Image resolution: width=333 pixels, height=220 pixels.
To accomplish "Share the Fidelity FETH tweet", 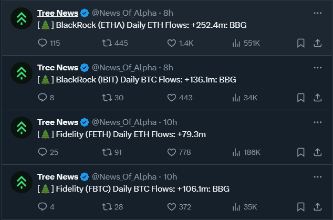I will 317,152.
